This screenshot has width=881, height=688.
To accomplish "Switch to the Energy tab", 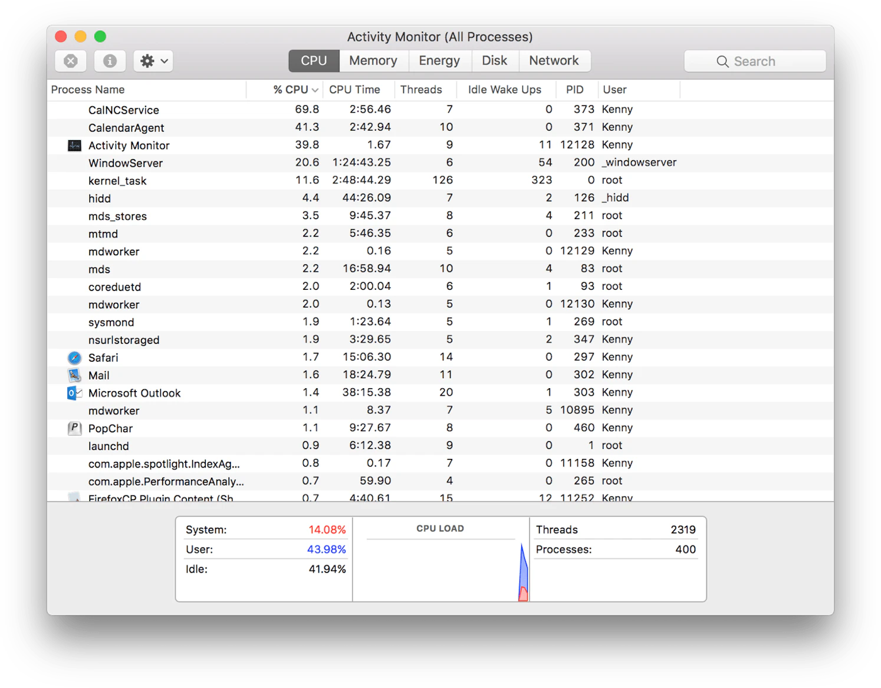I will (439, 60).
